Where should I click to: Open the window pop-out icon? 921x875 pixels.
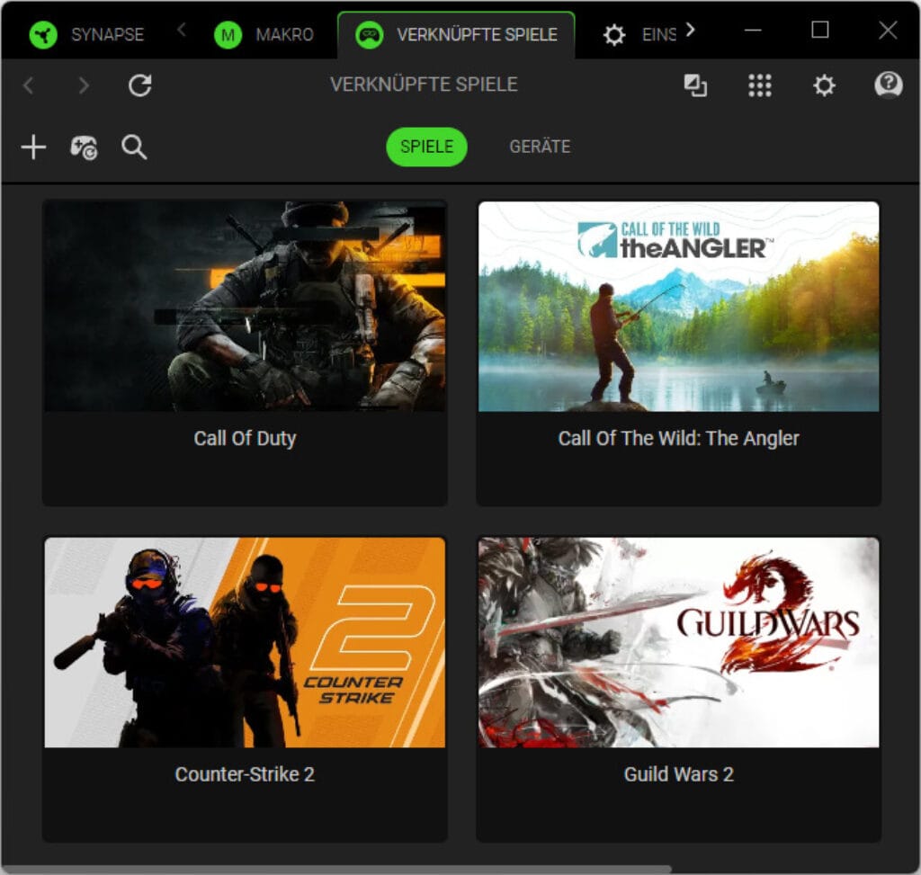[x=695, y=85]
